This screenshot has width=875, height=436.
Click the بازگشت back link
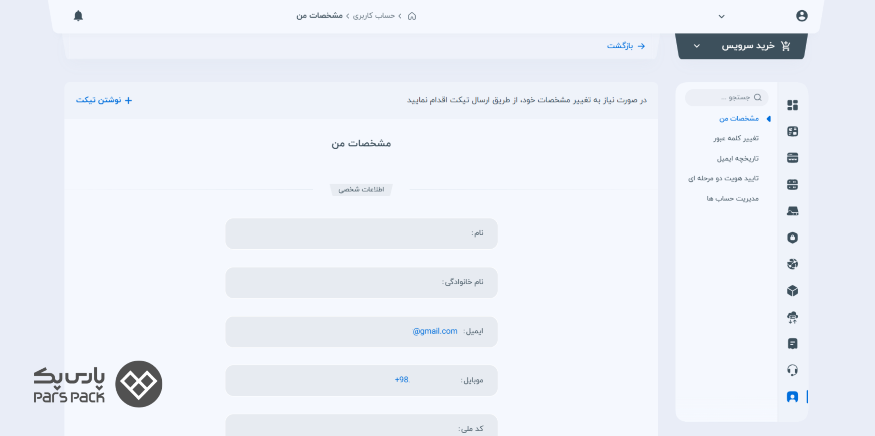point(626,46)
